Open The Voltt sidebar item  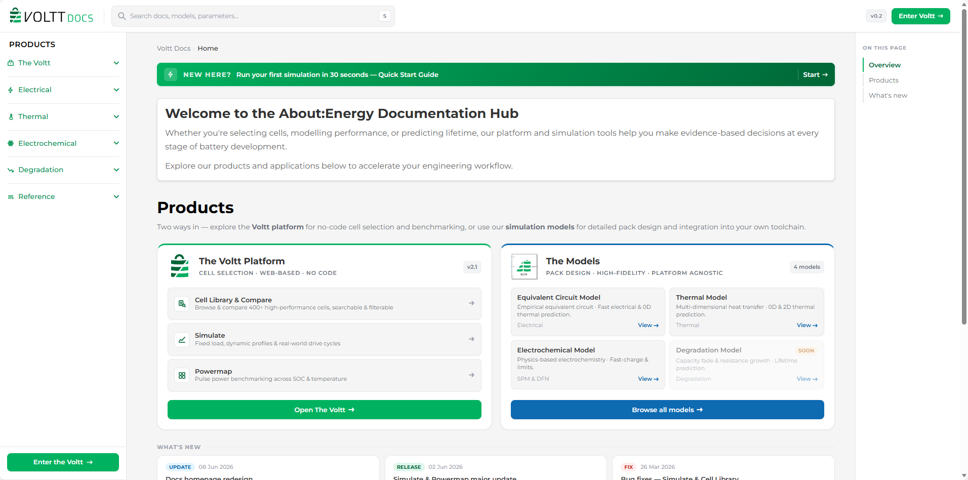tap(34, 63)
